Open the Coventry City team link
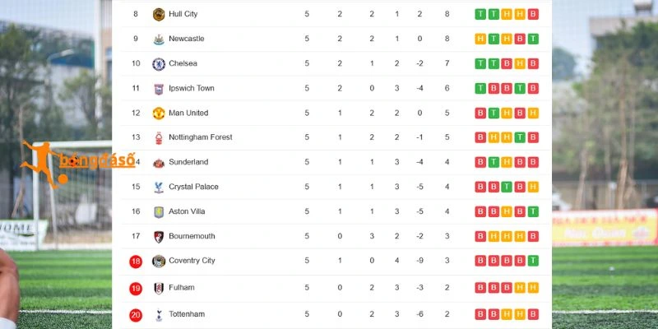This screenshot has height=329, width=658. 192,261
